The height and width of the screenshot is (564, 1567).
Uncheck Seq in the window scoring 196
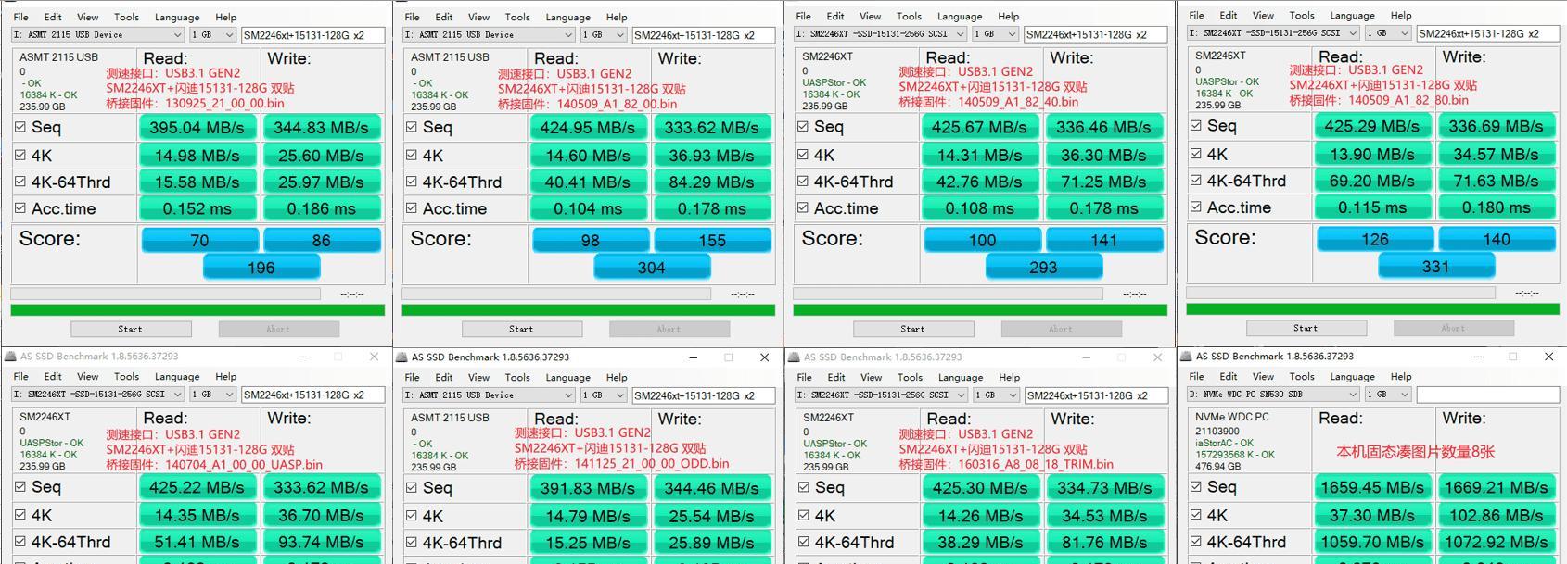(x=20, y=127)
